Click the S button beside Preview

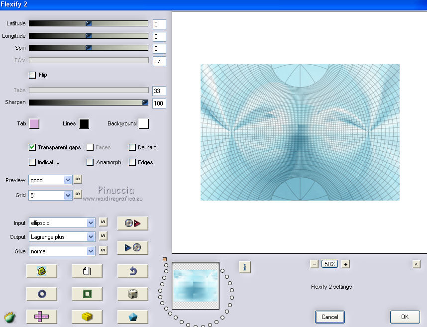point(78,179)
